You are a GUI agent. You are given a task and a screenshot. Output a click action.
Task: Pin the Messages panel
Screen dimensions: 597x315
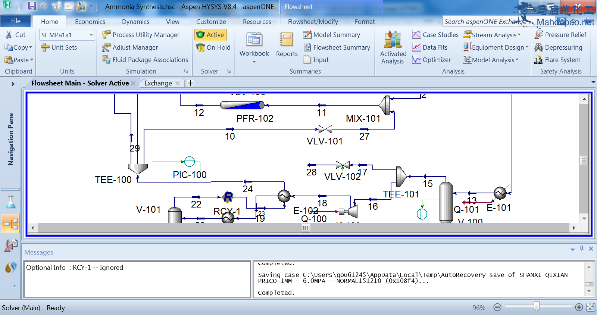[x=582, y=248]
